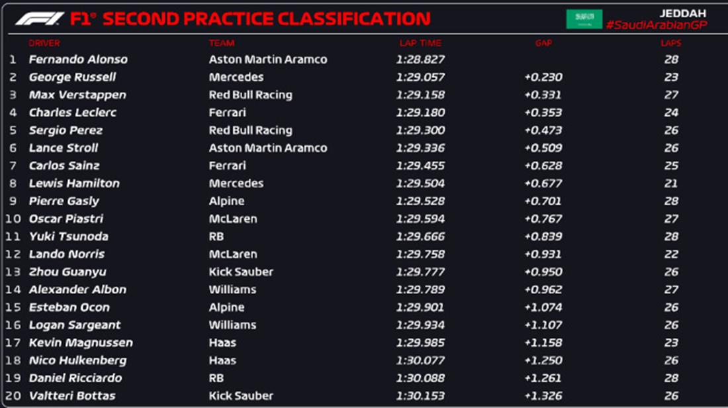Click the F1 logo
The height and width of the screenshot is (408, 728).
pos(40,19)
